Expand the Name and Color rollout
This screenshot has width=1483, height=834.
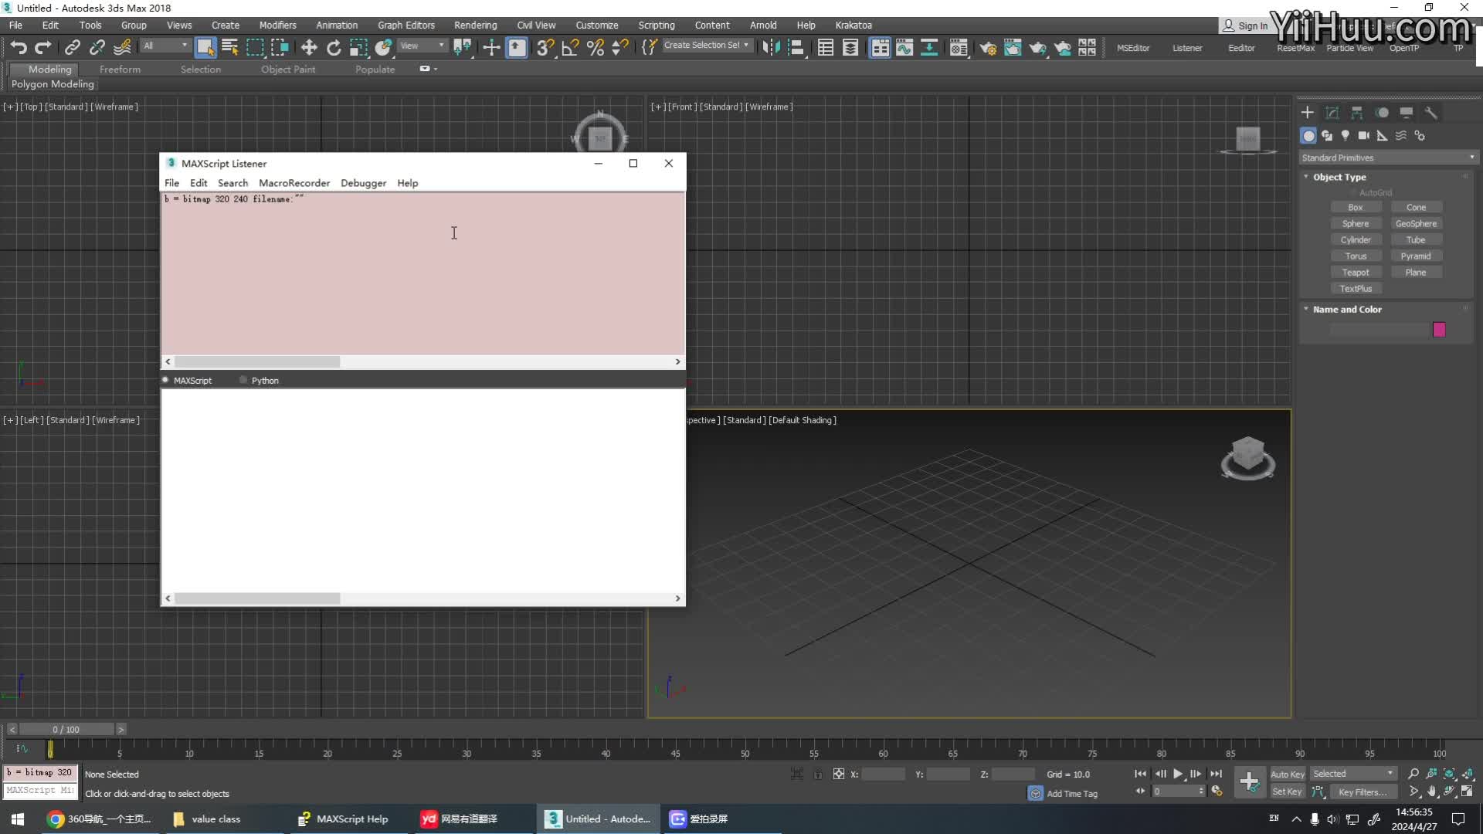(1346, 309)
